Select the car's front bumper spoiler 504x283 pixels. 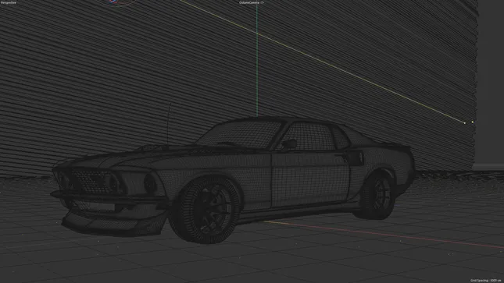tap(113, 225)
